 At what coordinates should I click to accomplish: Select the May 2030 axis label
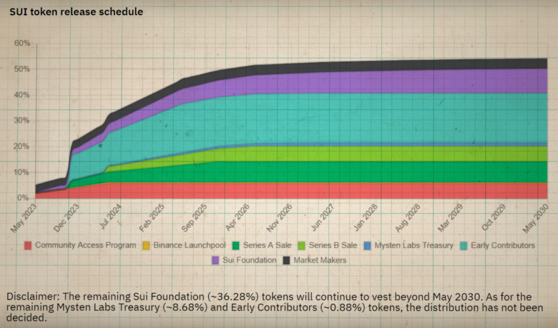click(x=535, y=218)
